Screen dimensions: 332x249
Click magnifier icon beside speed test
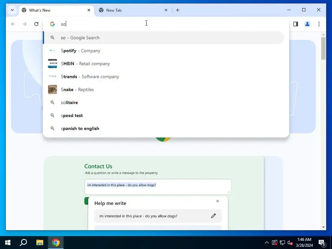coord(52,115)
